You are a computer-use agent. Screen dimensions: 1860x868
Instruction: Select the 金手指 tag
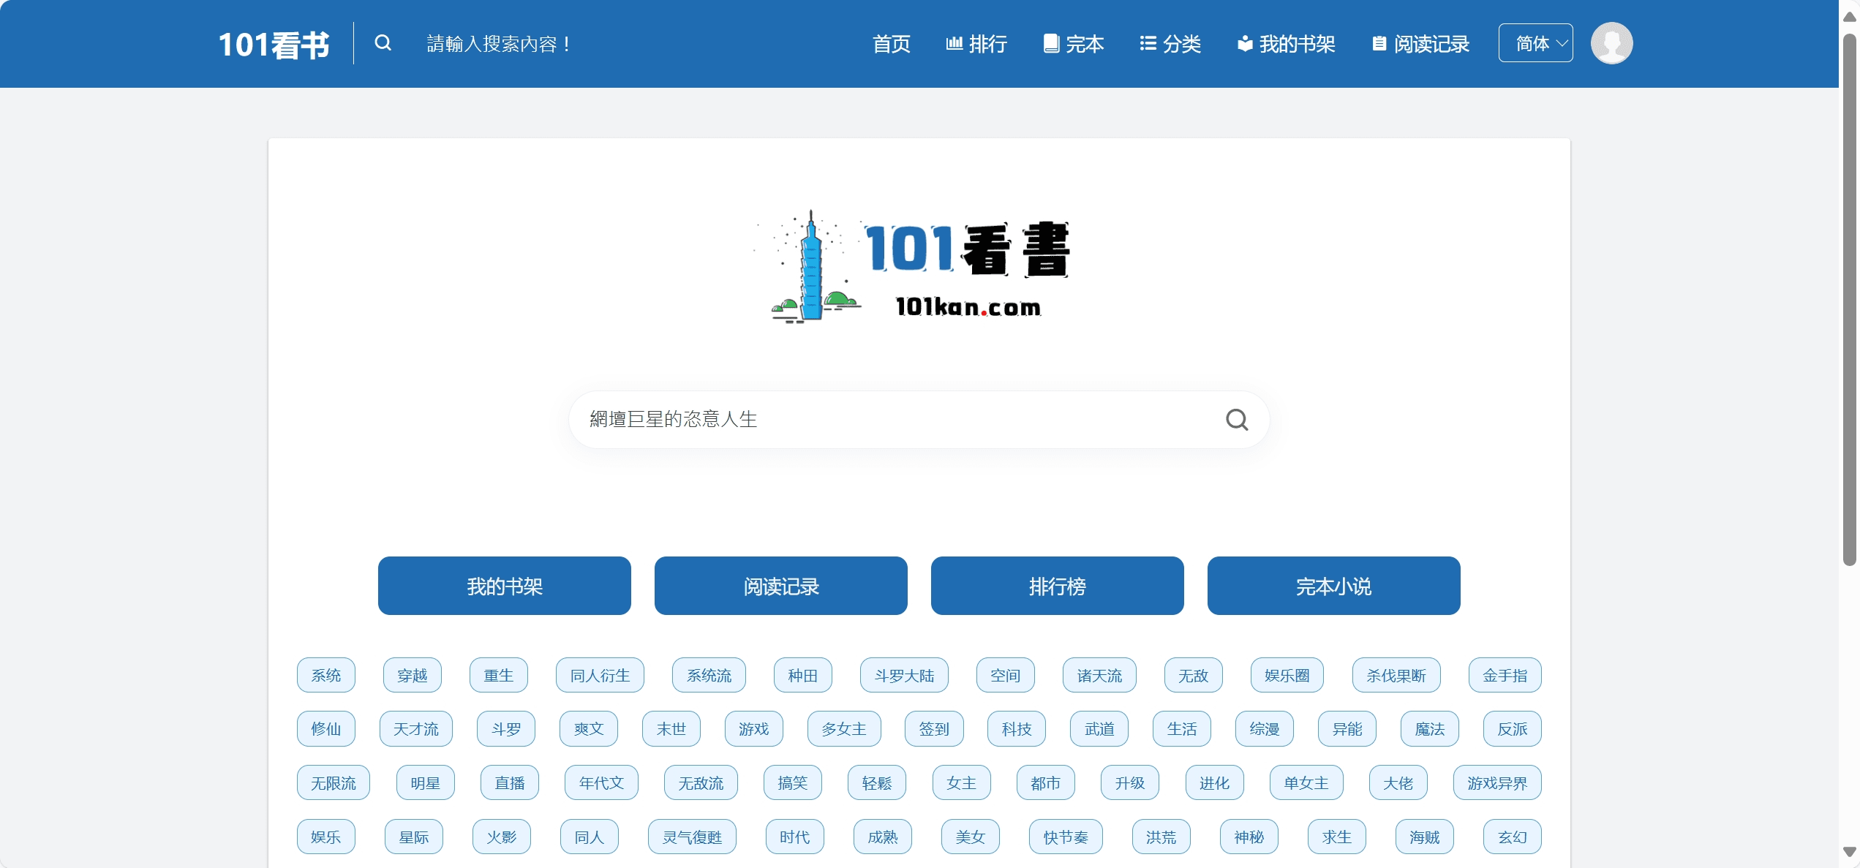(1505, 675)
